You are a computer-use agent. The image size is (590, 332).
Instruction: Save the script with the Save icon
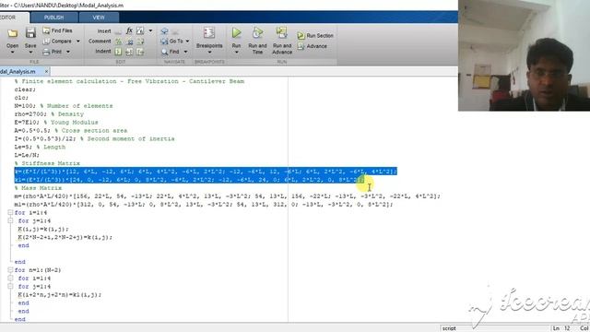point(30,33)
